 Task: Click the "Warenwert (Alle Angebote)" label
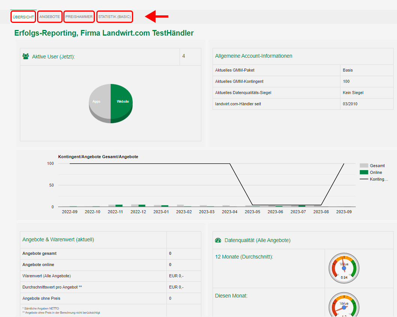pyautogui.click(x=46, y=276)
